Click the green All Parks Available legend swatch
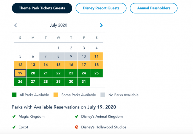The image size is (193, 134). (x=14, y=95)
